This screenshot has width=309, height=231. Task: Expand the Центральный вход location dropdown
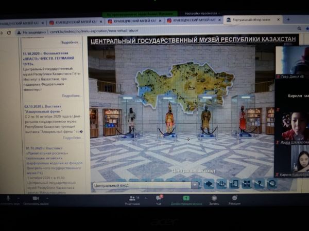click(x=195, y=185)
